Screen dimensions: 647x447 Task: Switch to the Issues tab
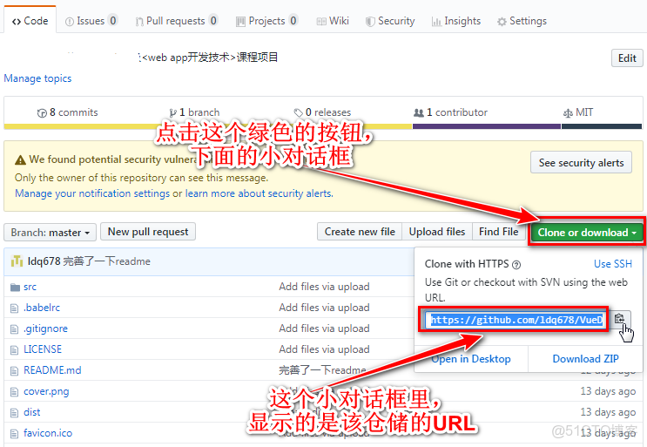[x=91, y=21]
